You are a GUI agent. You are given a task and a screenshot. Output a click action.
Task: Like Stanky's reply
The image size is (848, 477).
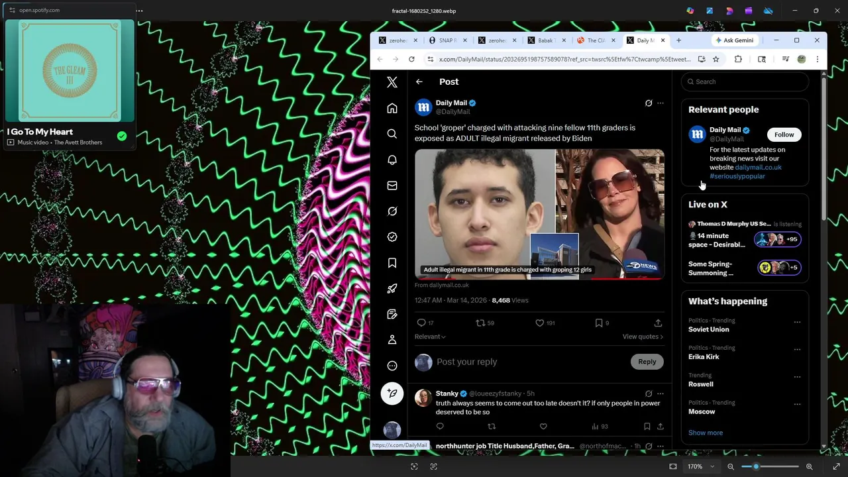(x=543, y=427)
